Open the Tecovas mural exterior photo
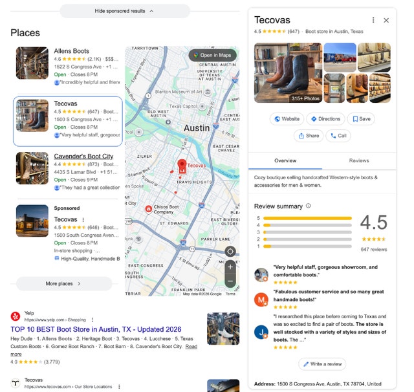This screenshot has height=392, width=414. pyautogui.click(x=340, y=58)
